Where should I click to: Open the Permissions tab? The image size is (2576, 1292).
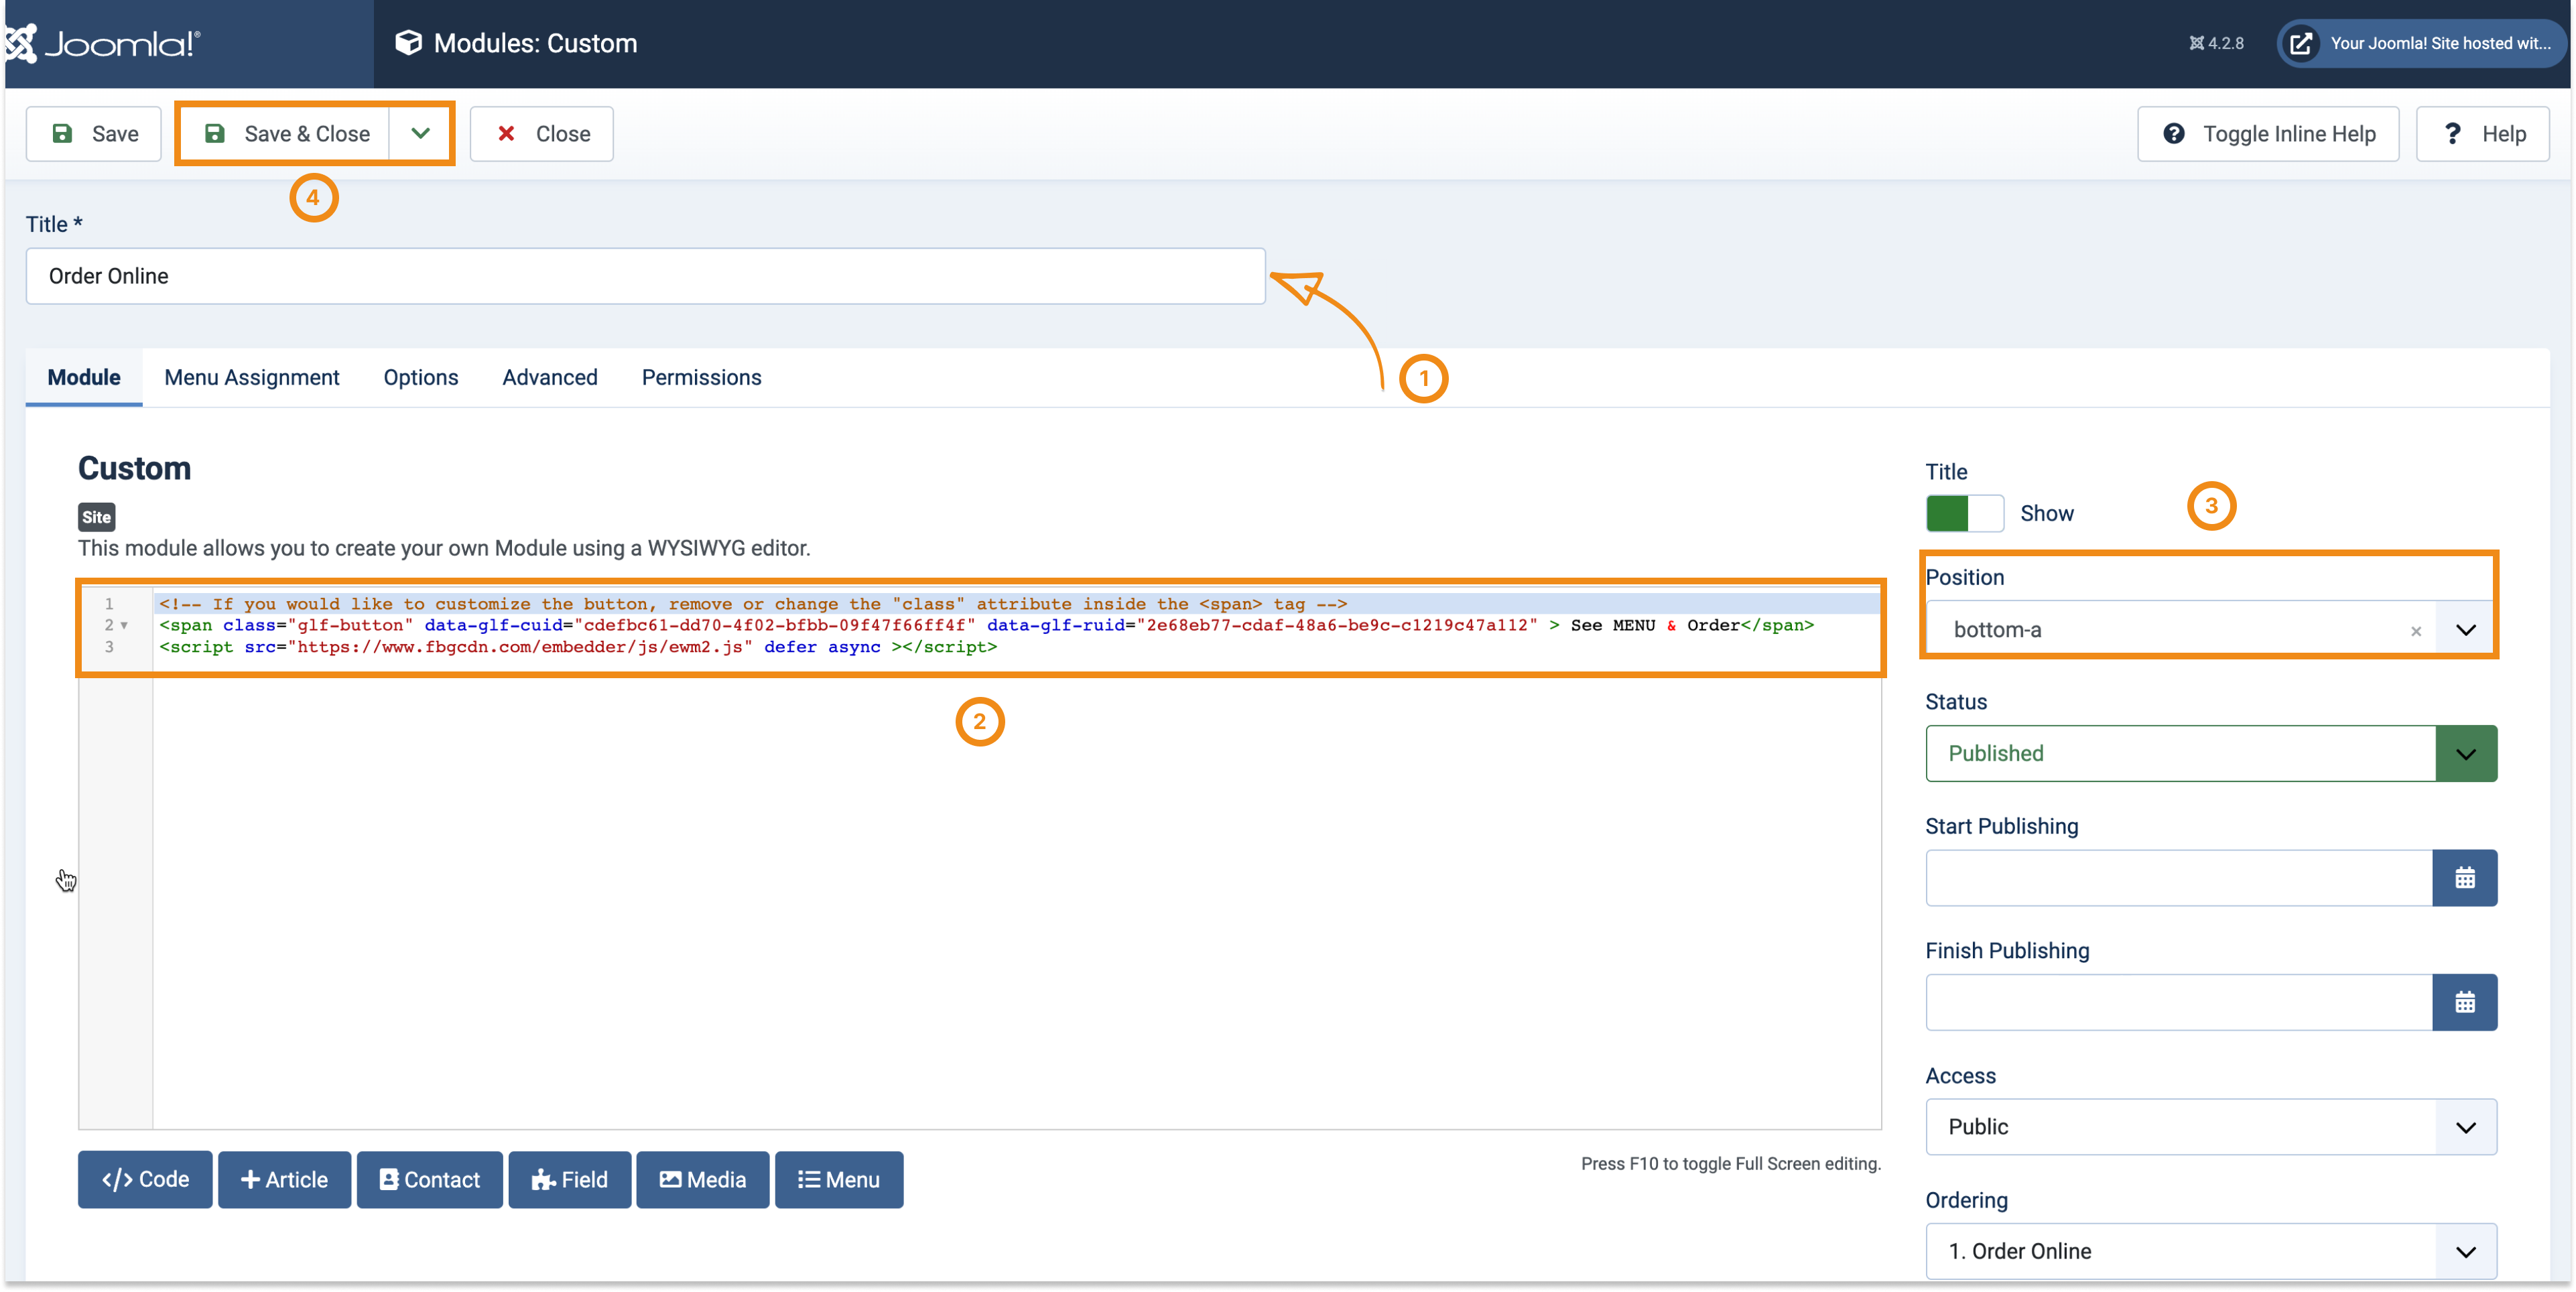(x=702, y=377)
